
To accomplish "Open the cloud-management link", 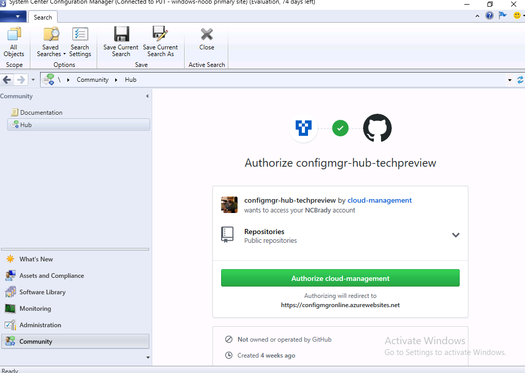I will point(379,201).
